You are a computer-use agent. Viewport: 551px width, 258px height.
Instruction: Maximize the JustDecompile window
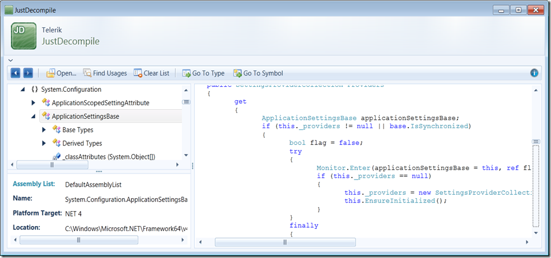519,10
